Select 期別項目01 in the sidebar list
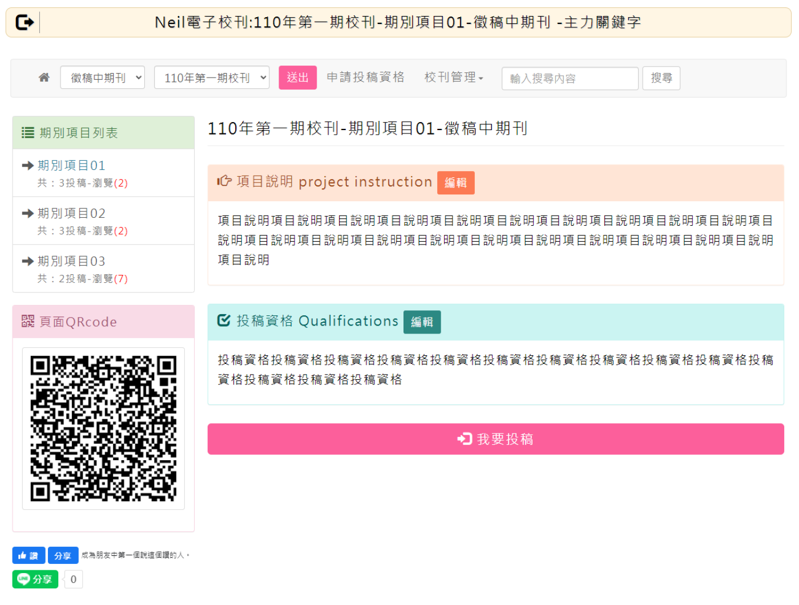The height and width of the screenshot is (605, 799). click(x=71, y=165)
